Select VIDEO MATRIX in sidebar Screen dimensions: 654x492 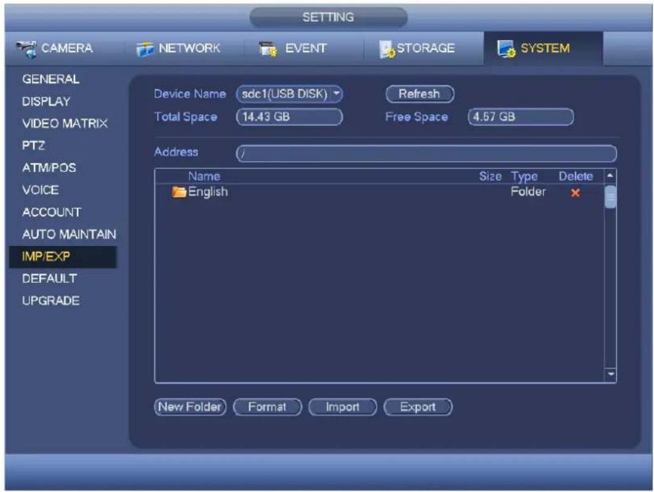click(65, 123)
